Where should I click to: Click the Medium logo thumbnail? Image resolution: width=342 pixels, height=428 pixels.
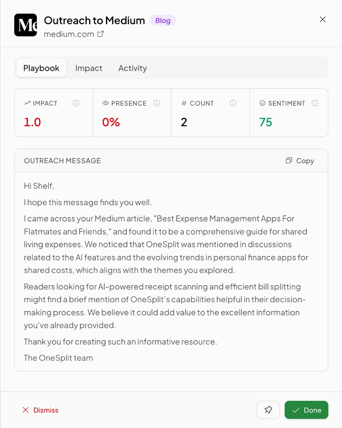point(26,25)
